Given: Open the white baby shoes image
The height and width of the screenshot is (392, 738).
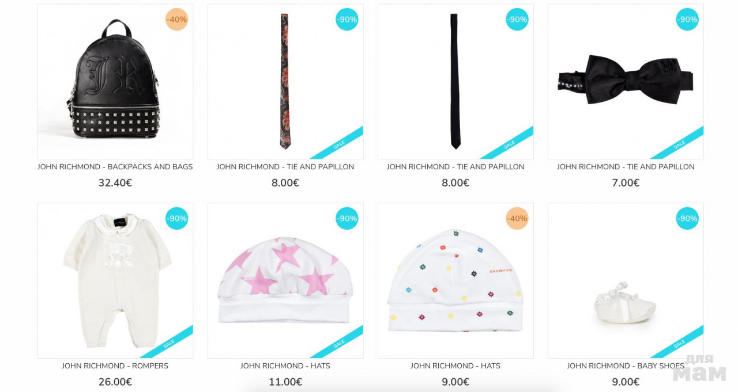Looking at the screenshot, I should 626,280.
